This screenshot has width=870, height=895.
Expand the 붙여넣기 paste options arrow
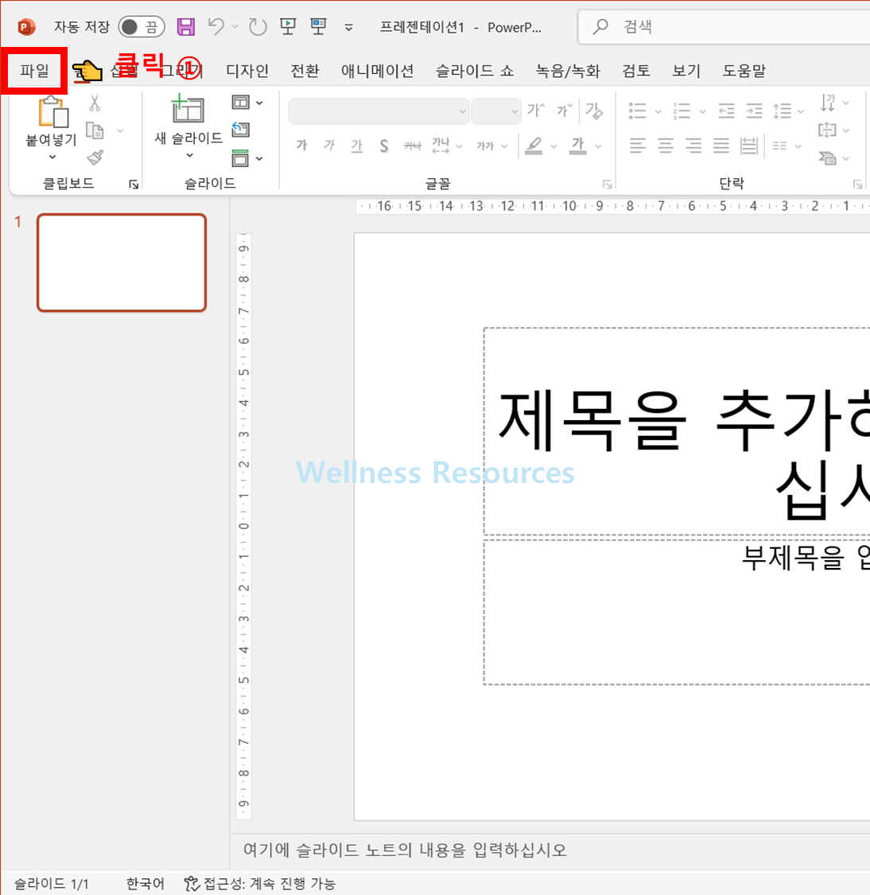(x=52, y=157)
